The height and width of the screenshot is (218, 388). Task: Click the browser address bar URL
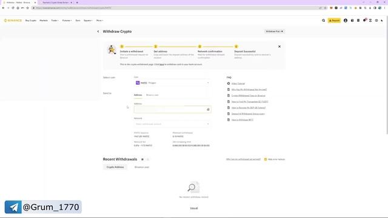(x=74, y=8)
